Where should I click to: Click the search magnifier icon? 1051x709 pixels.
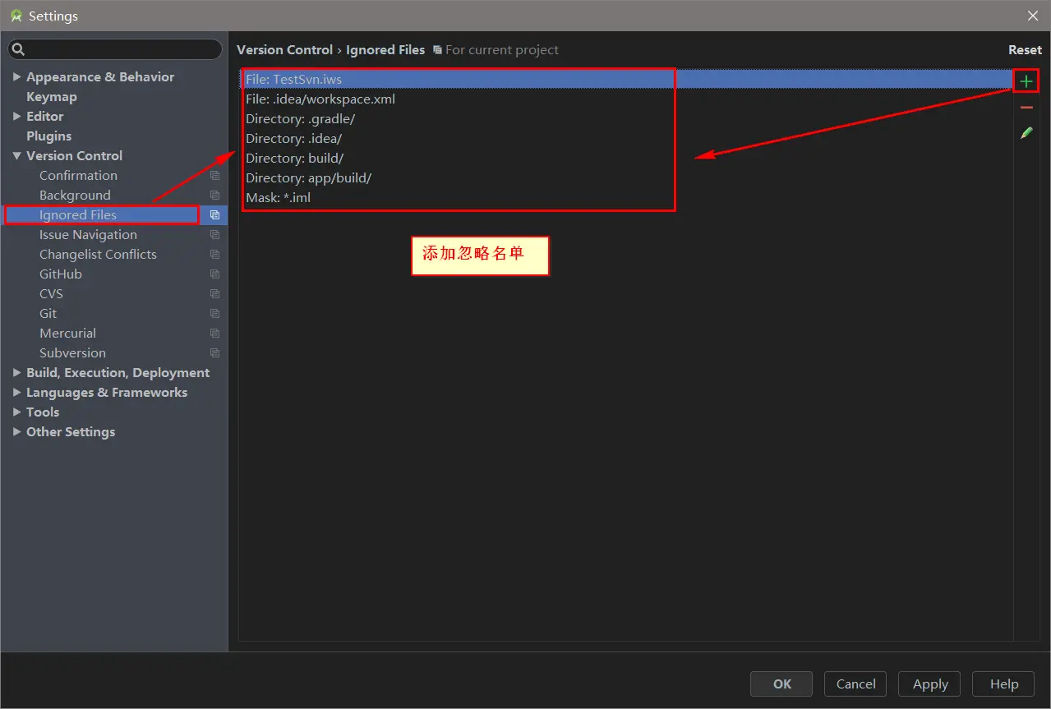click(x=17, y=49)
